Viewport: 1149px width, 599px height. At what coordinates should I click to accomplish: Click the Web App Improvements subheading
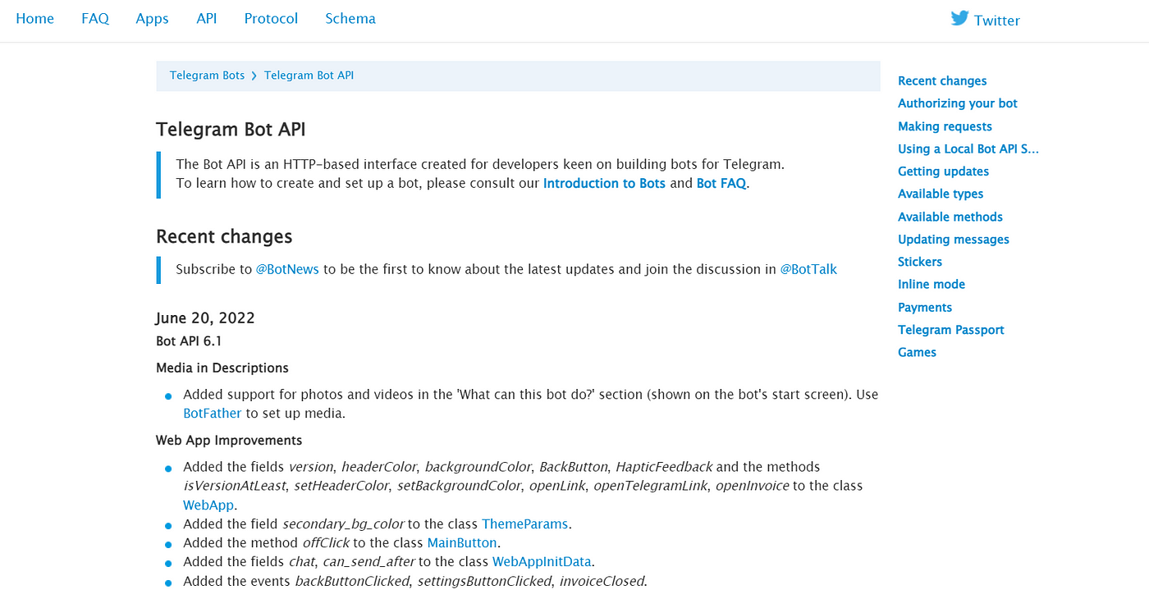coord(229,440)
